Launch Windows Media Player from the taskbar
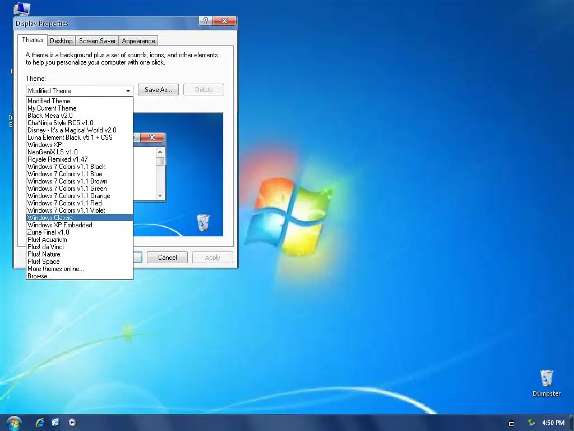The width and height of the screenshot is (574, 431). [72, 422]
